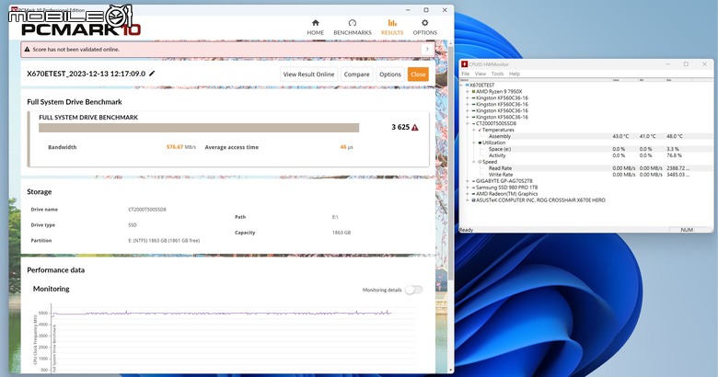Open the Tools menu in HWMonitor

(x=497, y=74)
